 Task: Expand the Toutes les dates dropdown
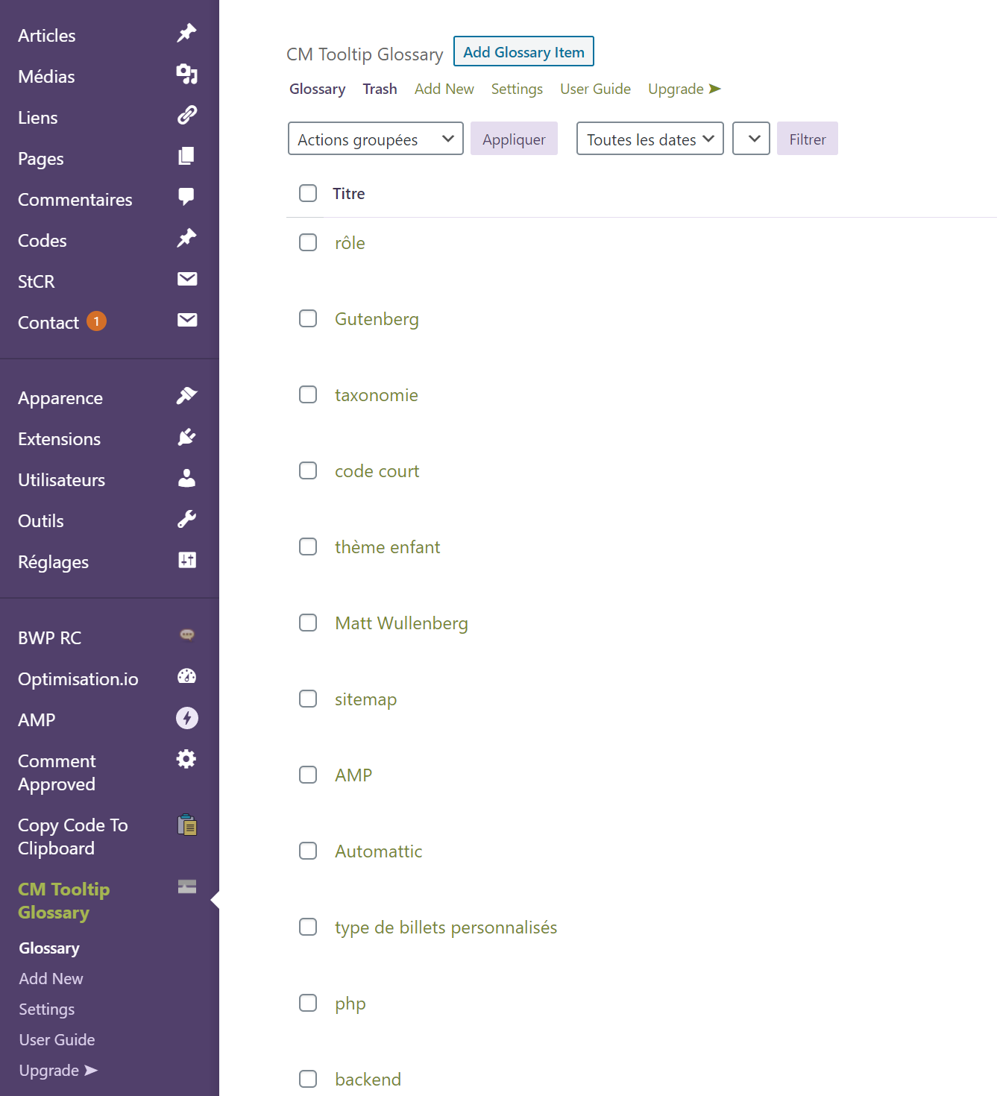click(x=650, y=139)
